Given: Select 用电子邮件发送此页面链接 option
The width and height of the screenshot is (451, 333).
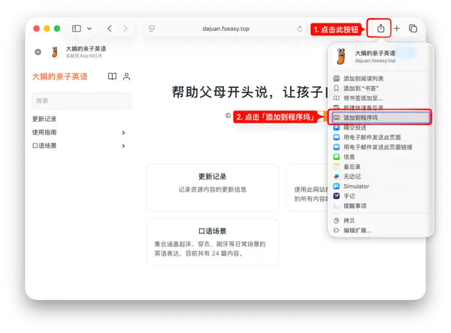Looking at the screenshot, I should [x=380, y=147].
